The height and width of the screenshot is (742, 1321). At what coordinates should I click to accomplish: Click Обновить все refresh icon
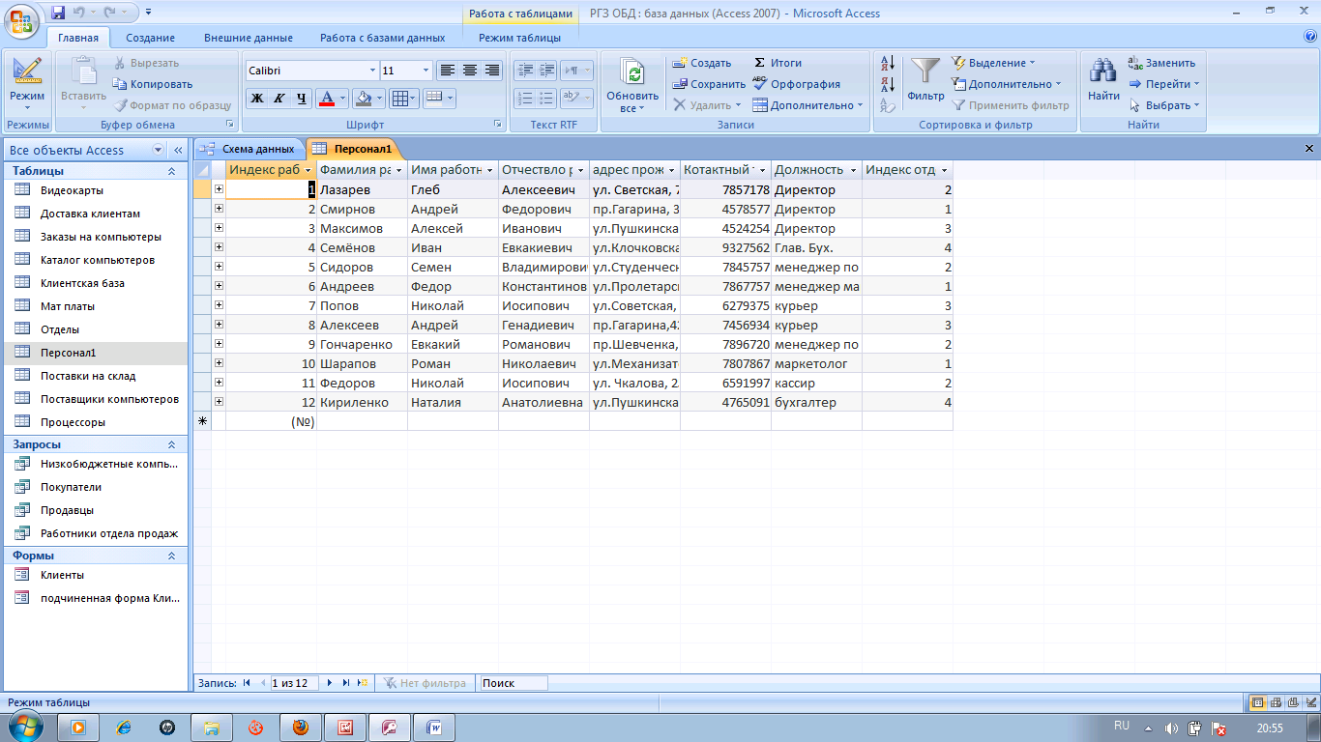pos(632,74)
